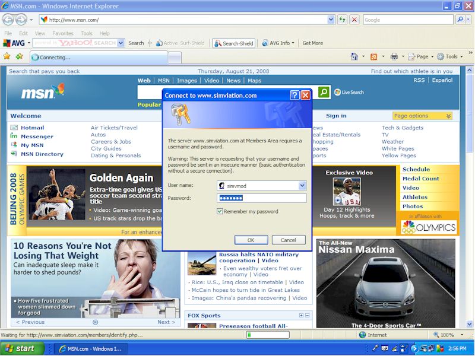Click the Cancel button in dialog
Image resolution: width=475 pixels, height=356 pixels.
click(289, 240)
